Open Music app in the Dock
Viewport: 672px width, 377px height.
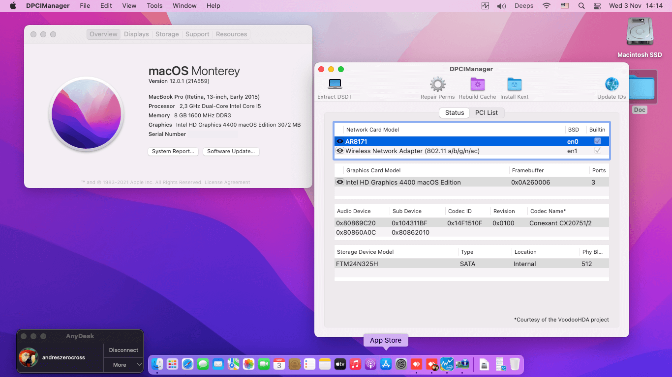[355, 364]
